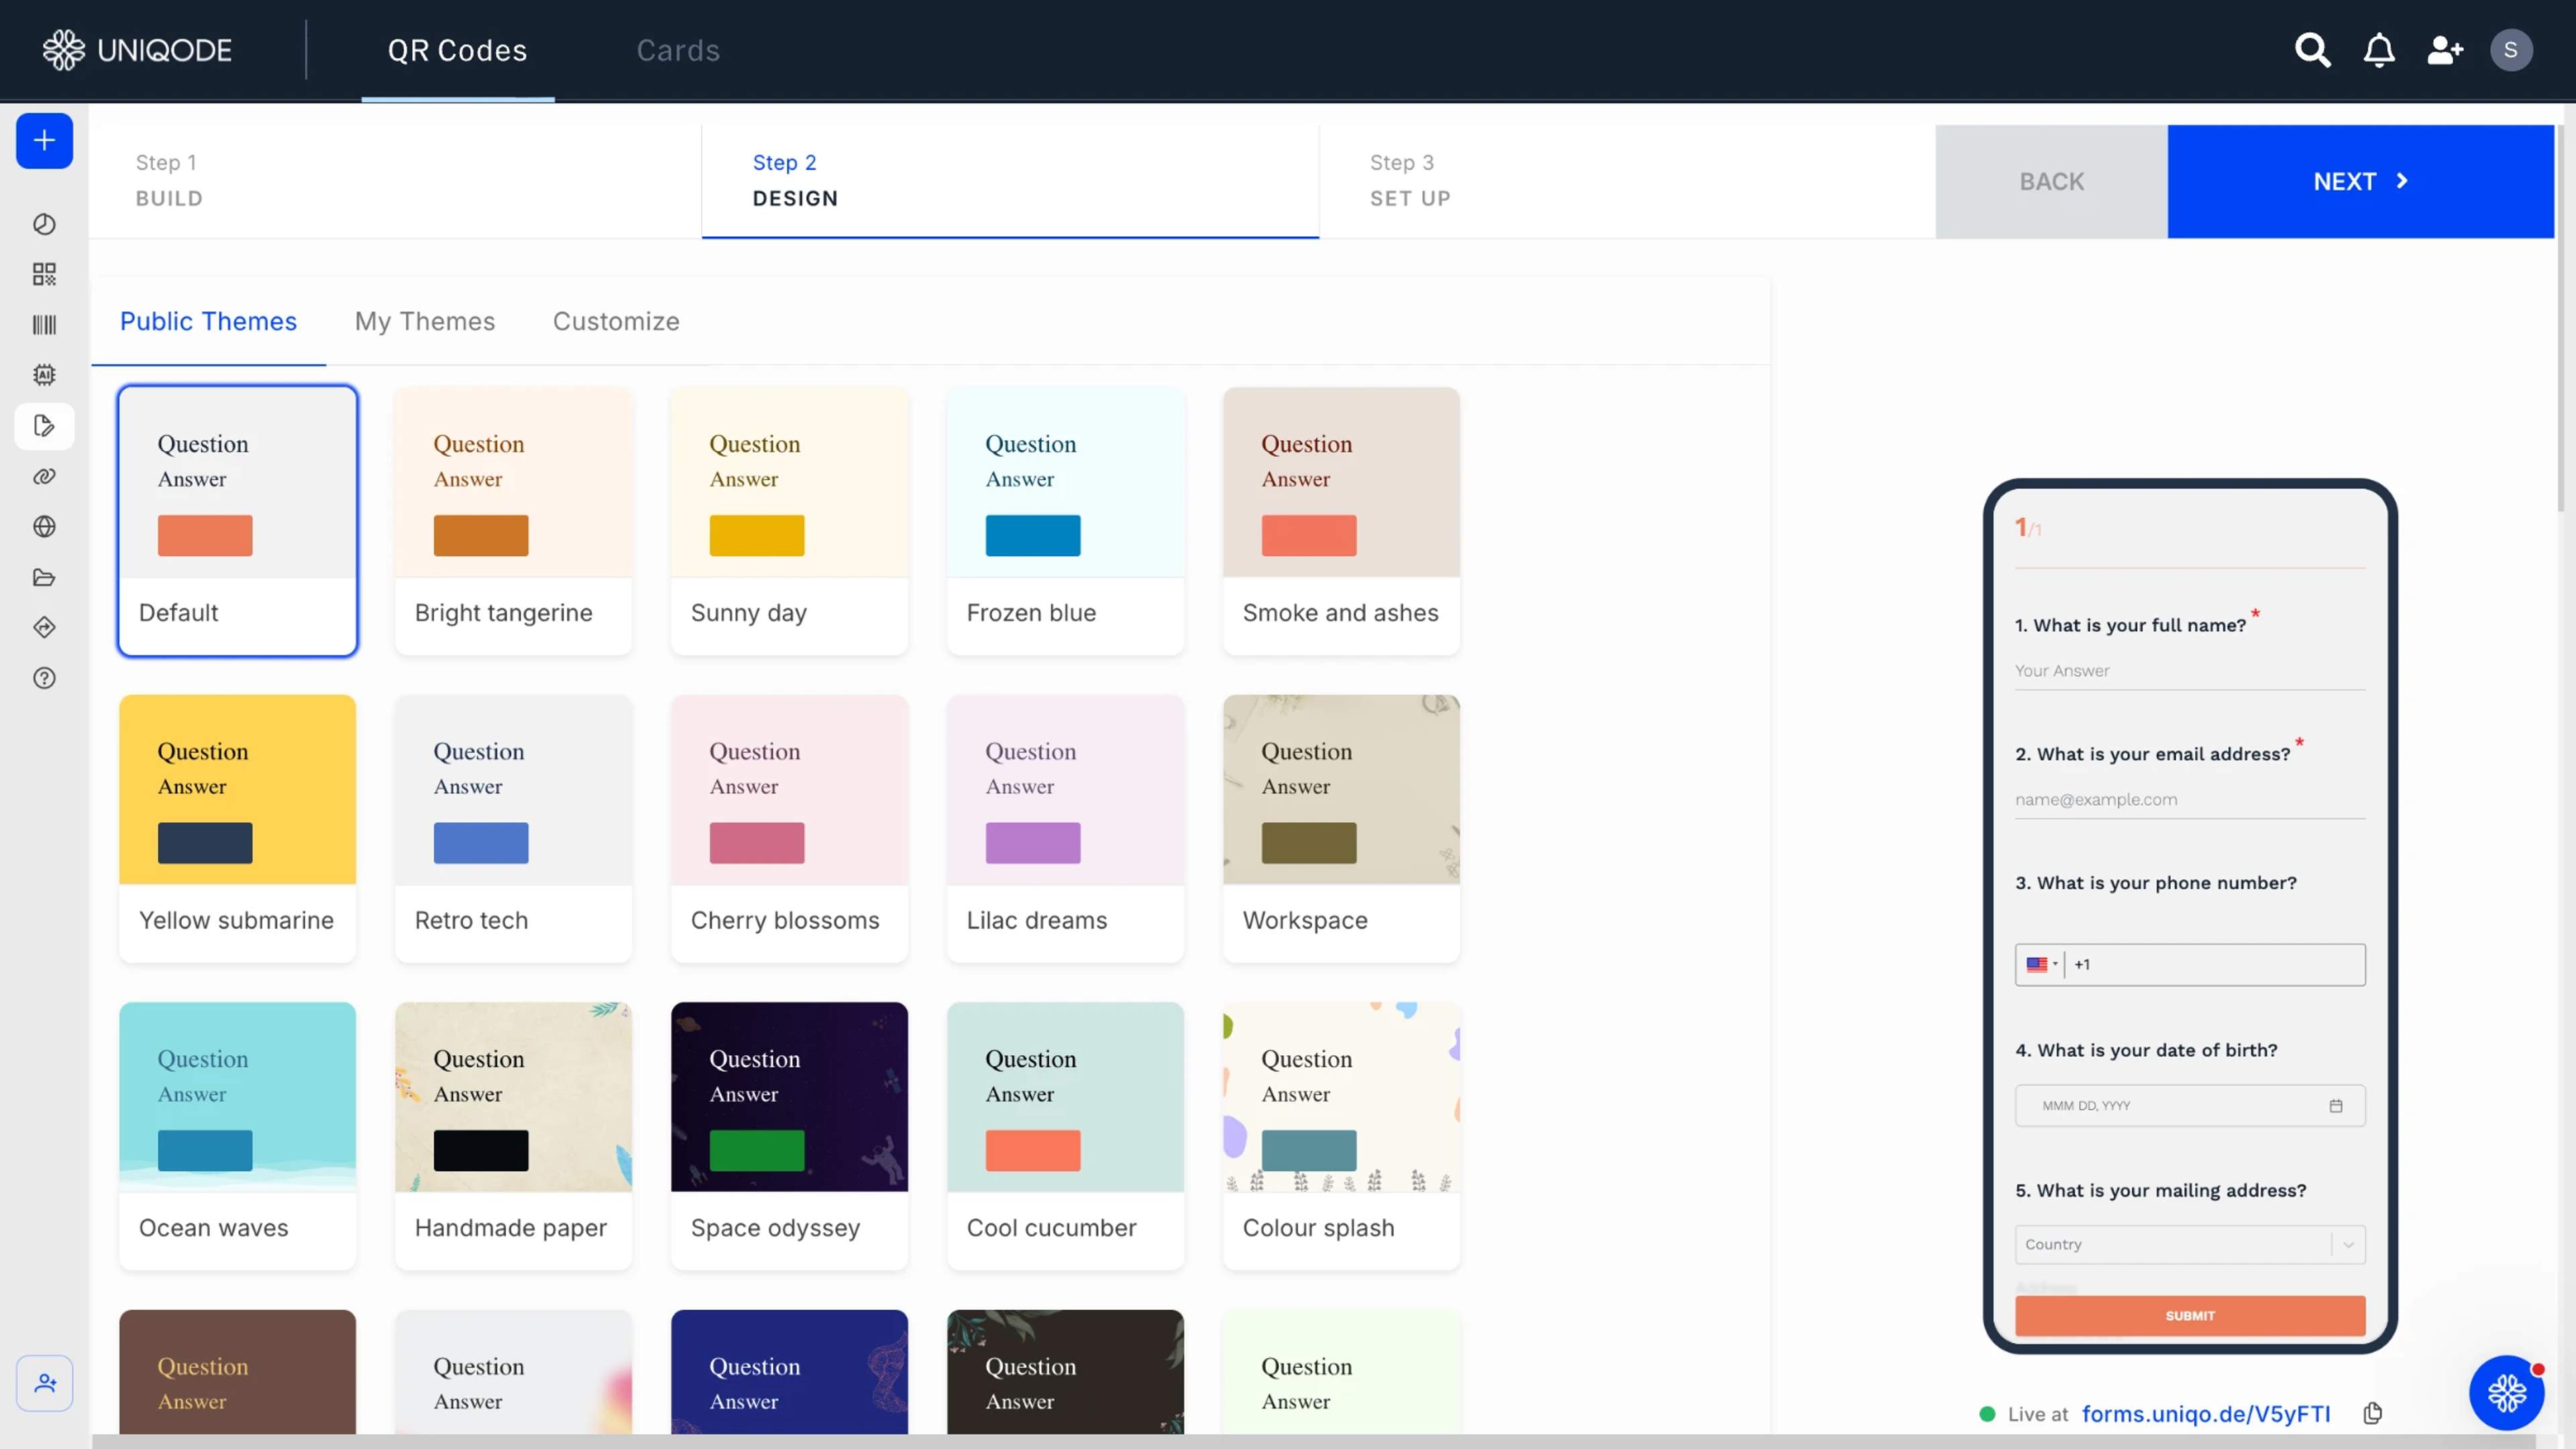Viewport: 2576px width, 1449px height.
Task: Open the My Themes tab
Action: click(425, 321)
